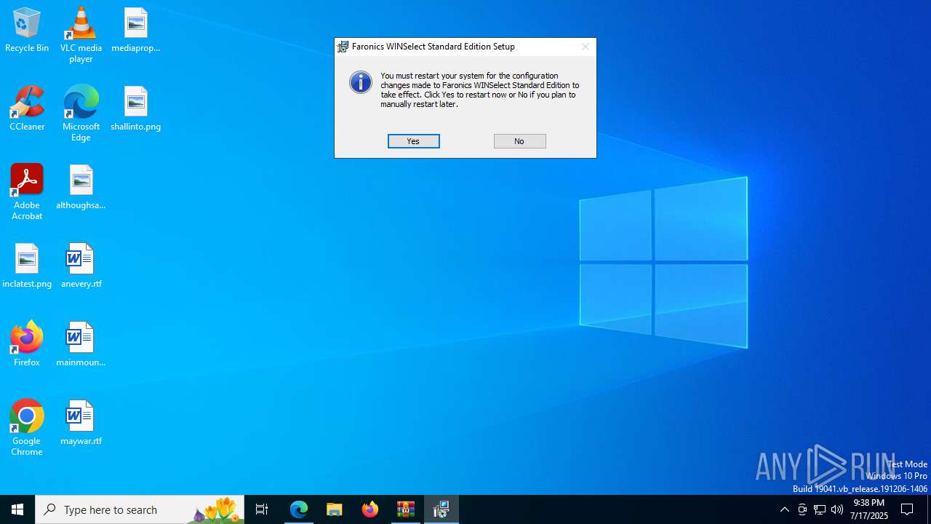Select the Google Chrome desktop shortcut
This screenshot has height=524, width=931.
[x=27, y=428]
